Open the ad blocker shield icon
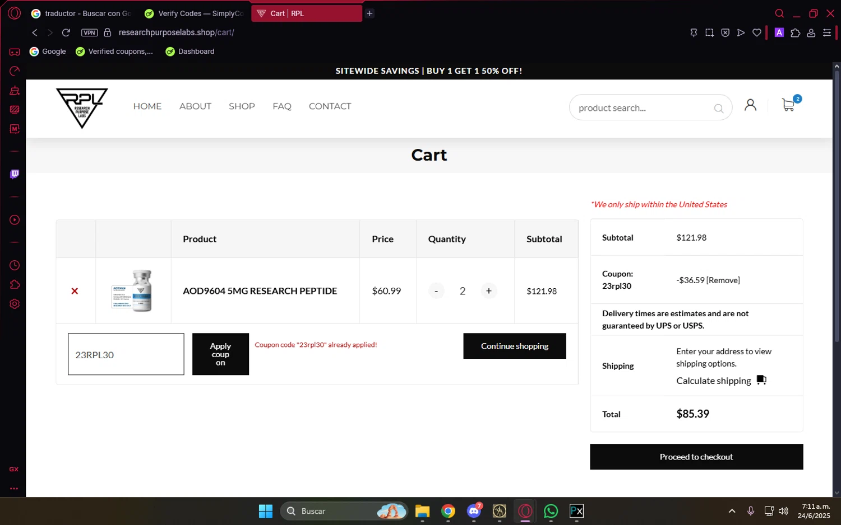Viewport: 841px width, 525px height. 725,33
